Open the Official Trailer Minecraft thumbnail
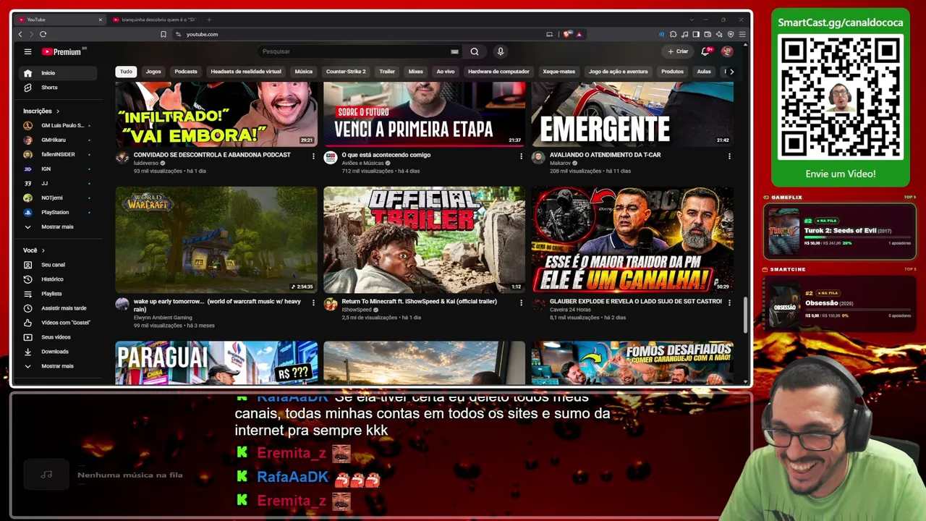 (424, 240)
